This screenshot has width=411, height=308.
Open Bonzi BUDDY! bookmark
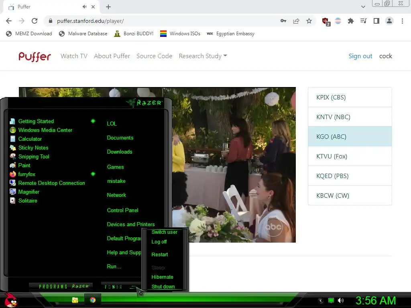pos(134,34)
